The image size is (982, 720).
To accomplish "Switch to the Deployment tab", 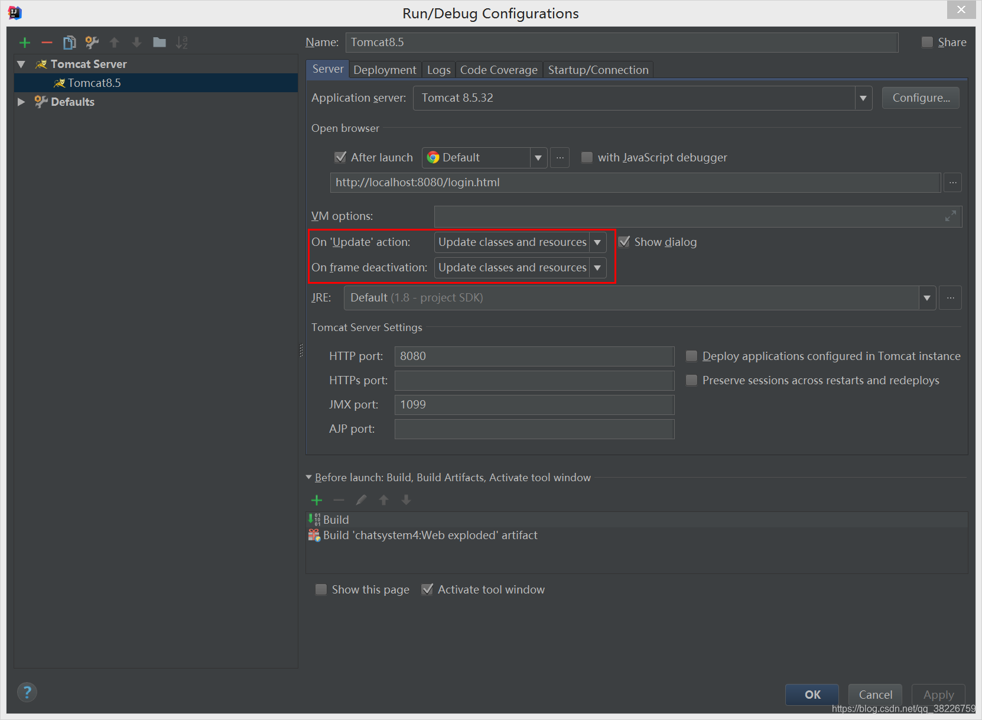I will pos(385,70).
